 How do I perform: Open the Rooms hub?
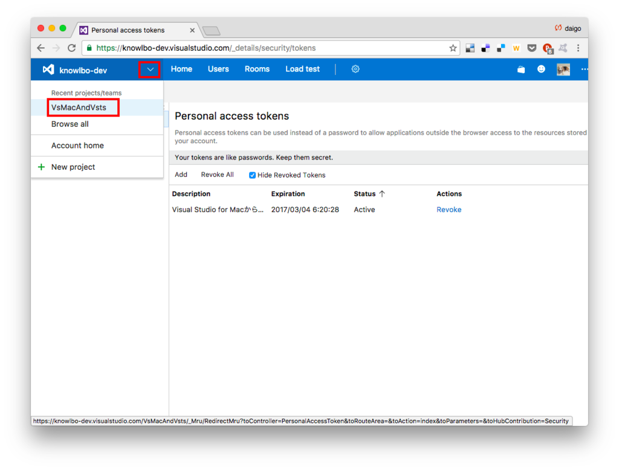click(257, 69)
